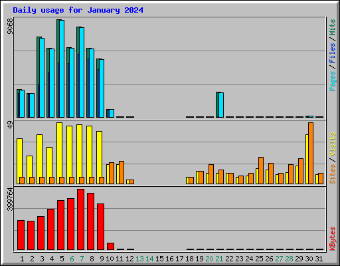Click the green day 27 axis label

coord(279,259)
